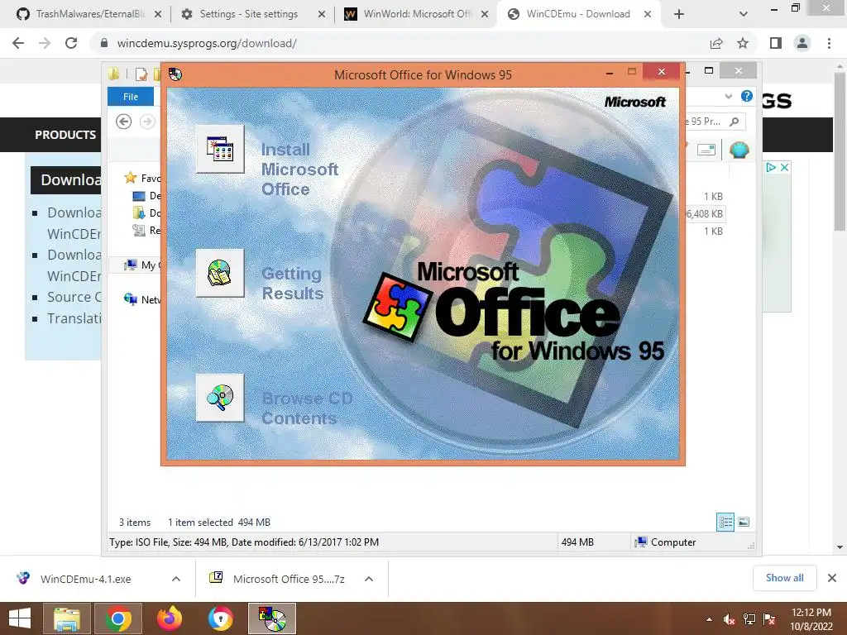
Task: Select Favorites in Explorer navigation pane
Action: [x=142, y=178]
